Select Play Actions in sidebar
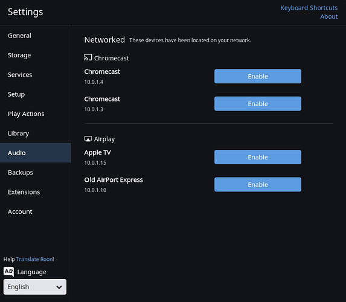Viewport: 346px width, 302px height. pos(35,114)
